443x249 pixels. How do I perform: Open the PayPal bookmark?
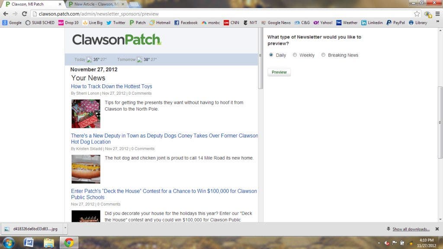pyautogui.click(x=396, y=22)
